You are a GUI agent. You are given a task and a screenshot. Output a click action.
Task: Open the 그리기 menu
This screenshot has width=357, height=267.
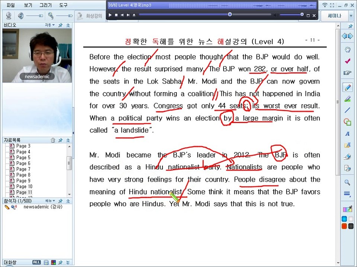point(45,5)
